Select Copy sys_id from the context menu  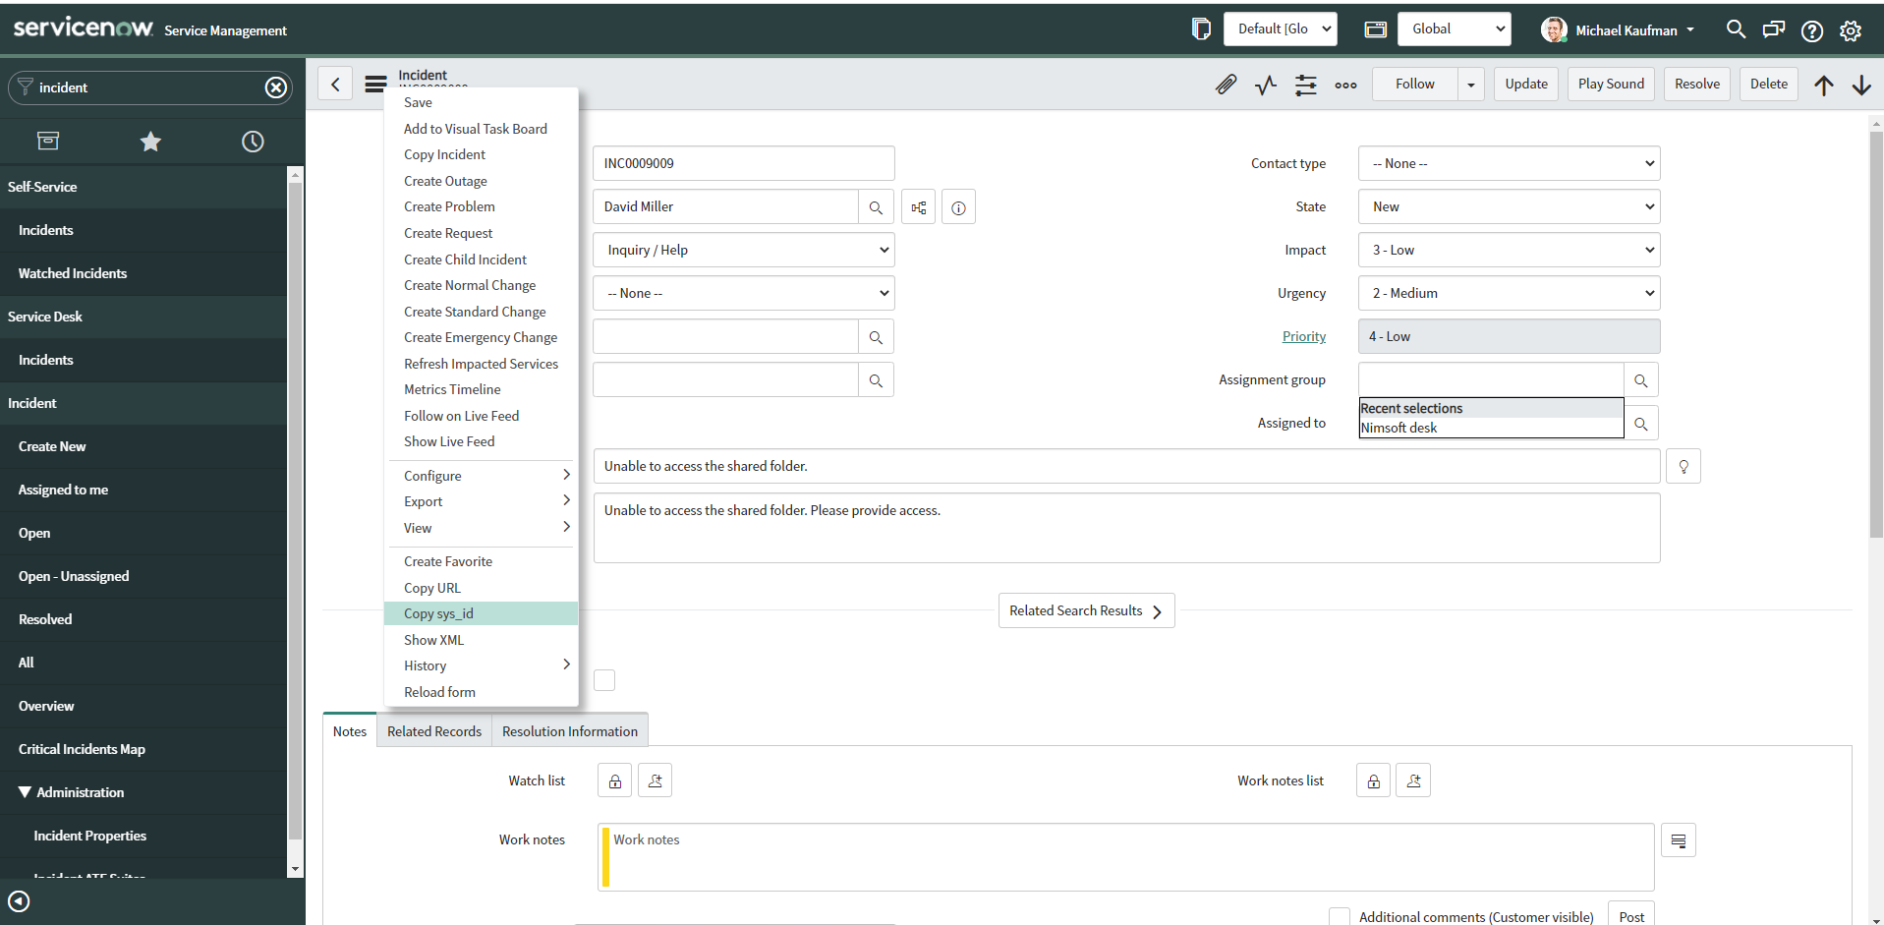(438, 613)
